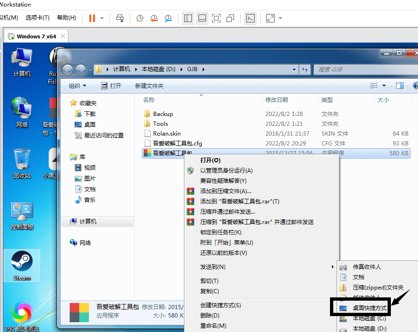418x332 pixels.
Task: Select 桌面 in the favorites sidebar
Action: pos(85,124)
